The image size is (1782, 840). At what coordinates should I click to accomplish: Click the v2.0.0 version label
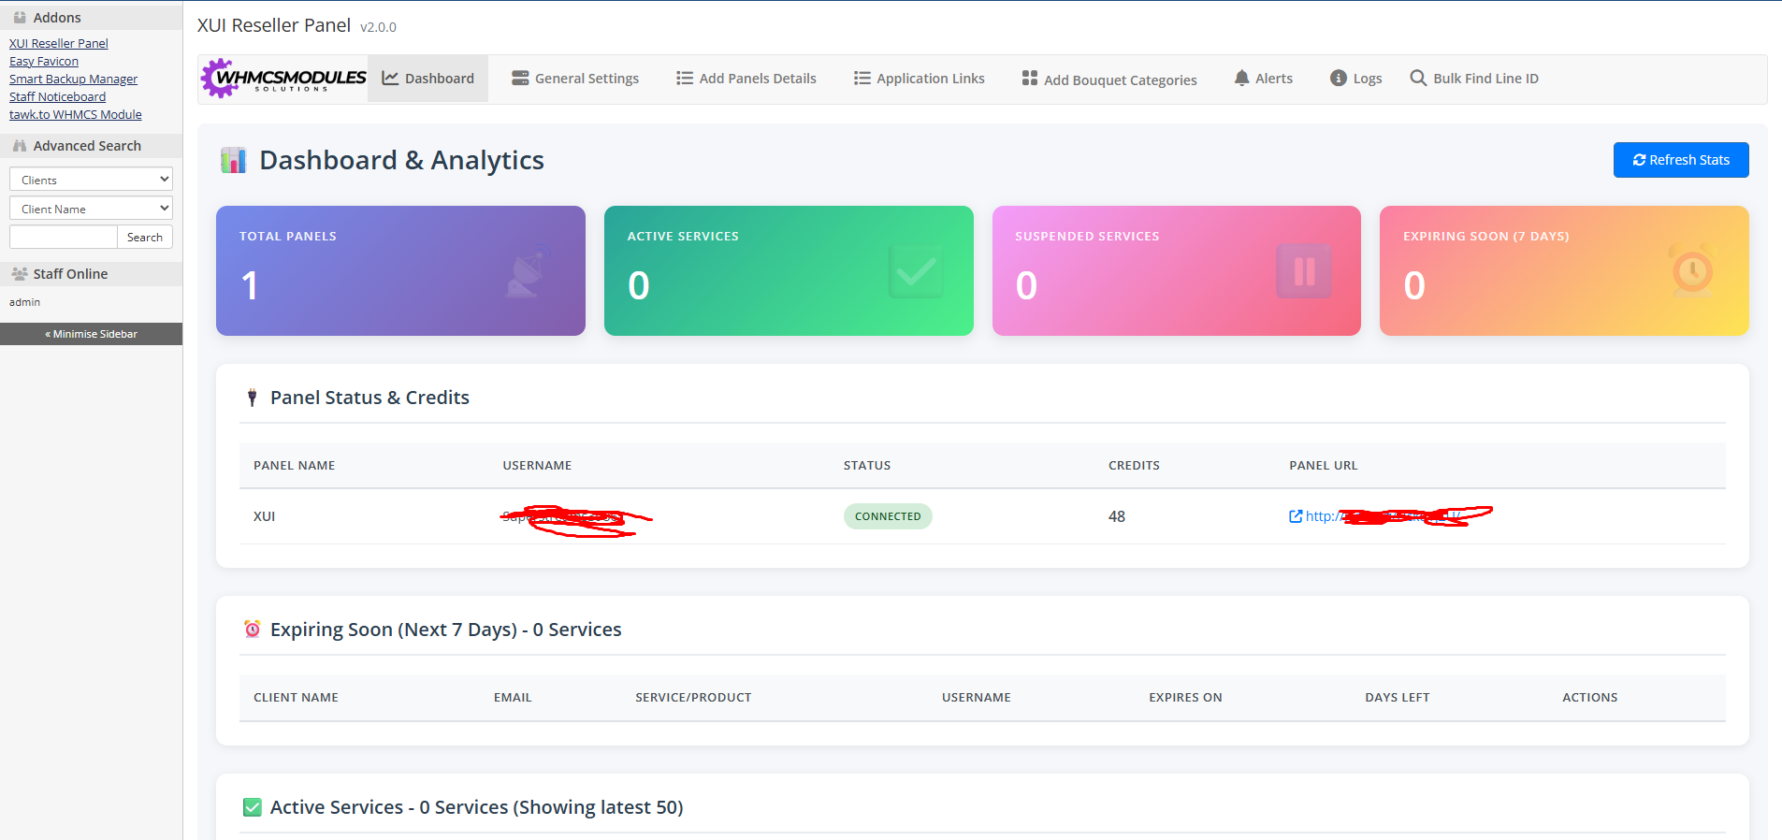click(378, 27)
